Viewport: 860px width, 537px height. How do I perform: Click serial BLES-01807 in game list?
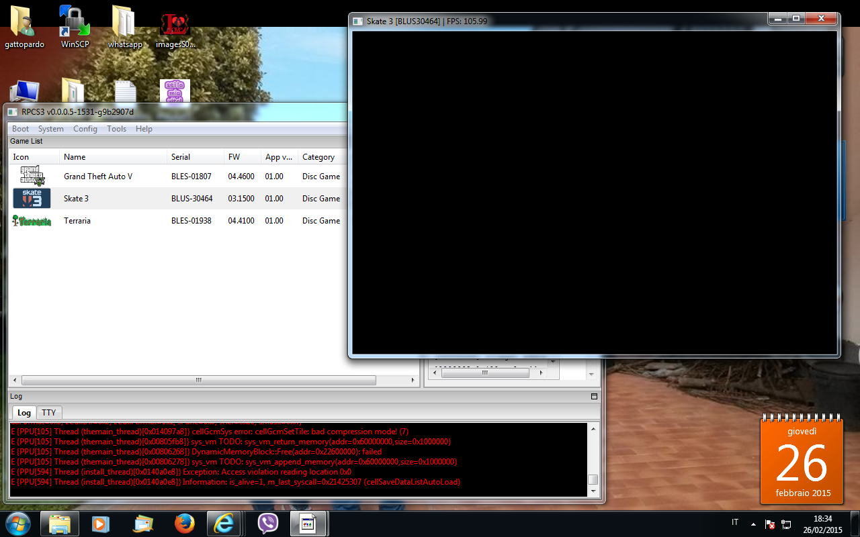tap(191, 177)
